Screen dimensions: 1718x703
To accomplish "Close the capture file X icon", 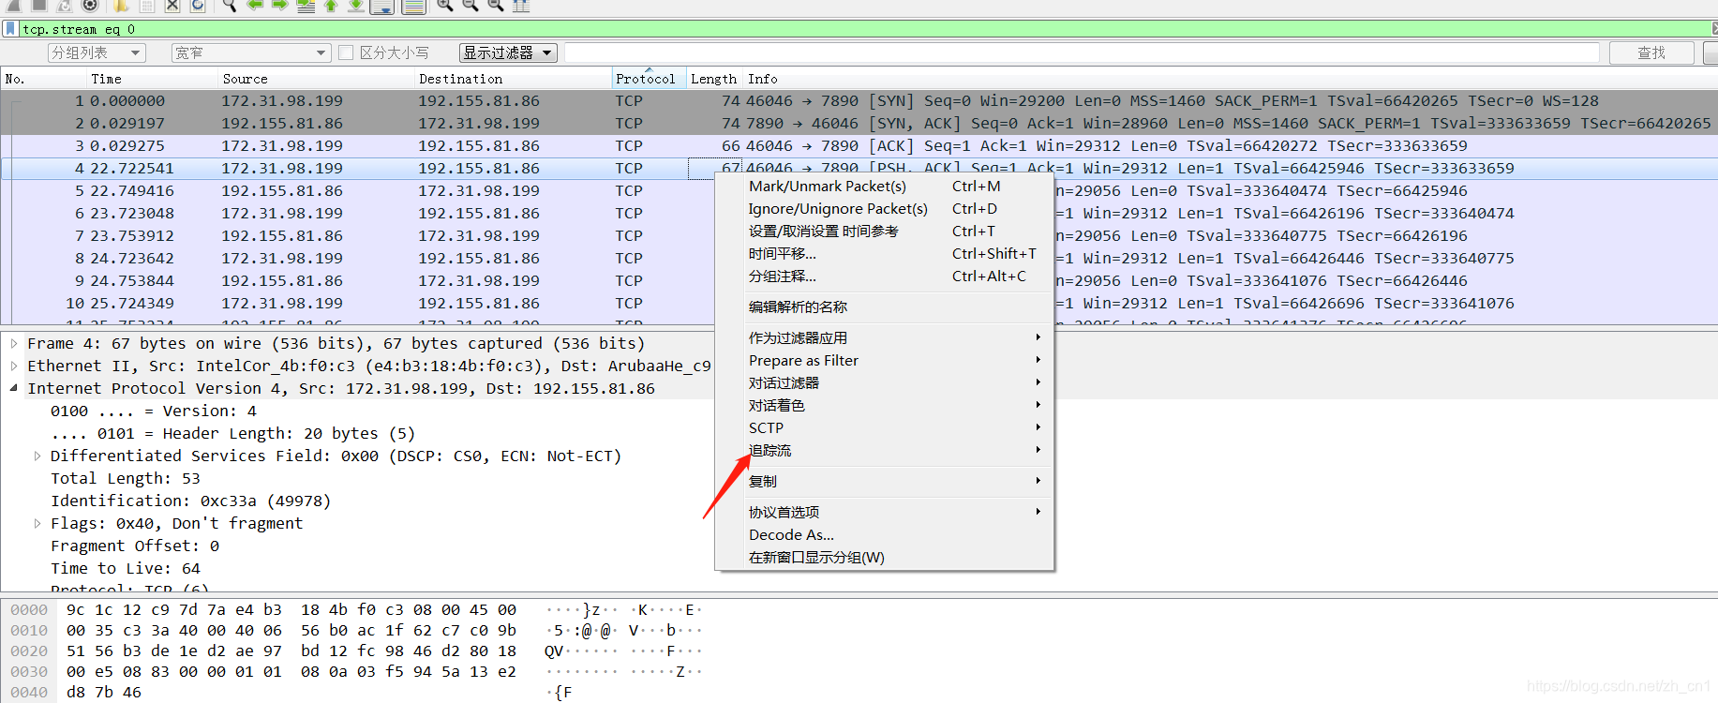I will (x=172, y=5).
